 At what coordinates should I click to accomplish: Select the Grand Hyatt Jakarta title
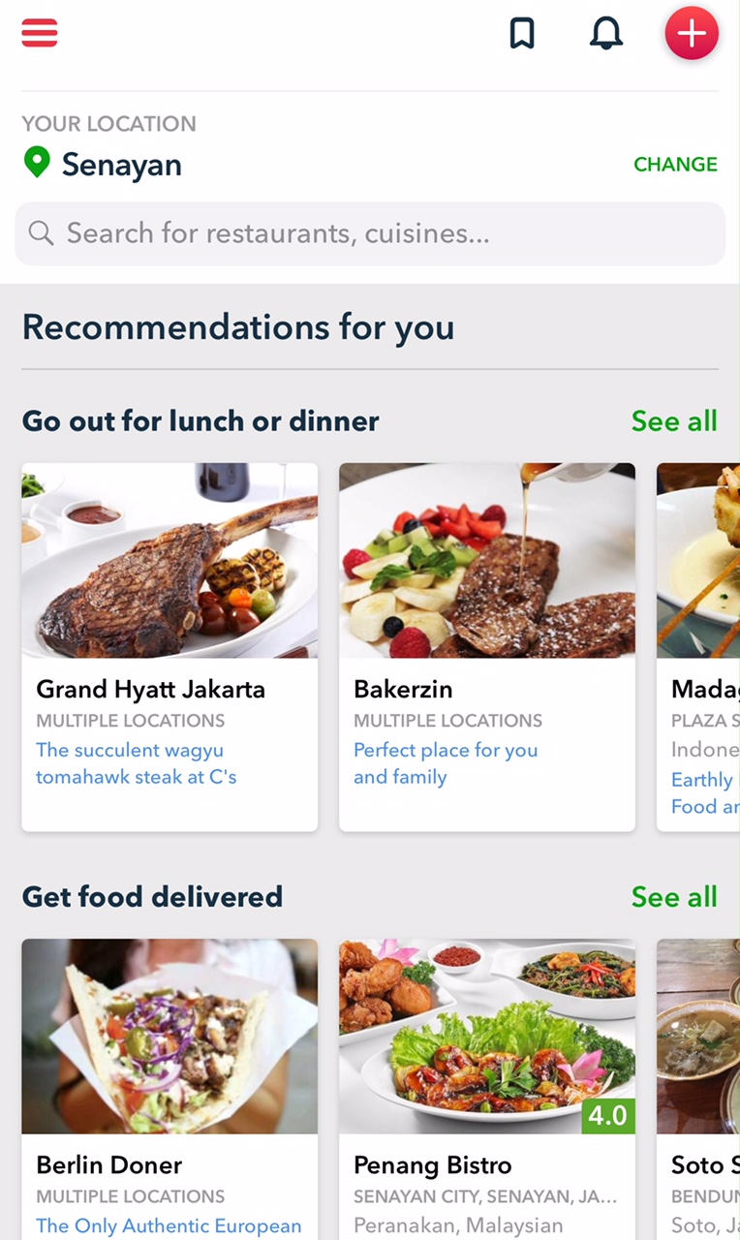[151, 690]
